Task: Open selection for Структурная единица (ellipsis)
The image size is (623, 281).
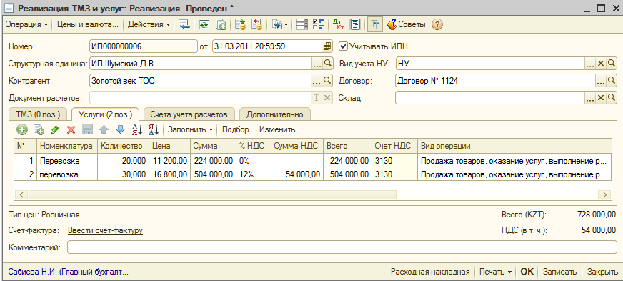Action: pyautogui.click(x=317, y=64)
